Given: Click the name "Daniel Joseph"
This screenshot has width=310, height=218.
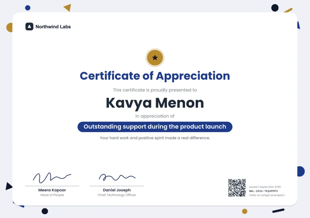Looking at the screenshot, I should click(117, 190).
